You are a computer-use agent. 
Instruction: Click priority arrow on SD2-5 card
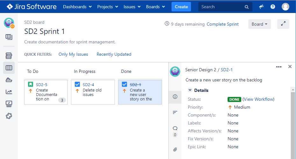coord(31,91)
